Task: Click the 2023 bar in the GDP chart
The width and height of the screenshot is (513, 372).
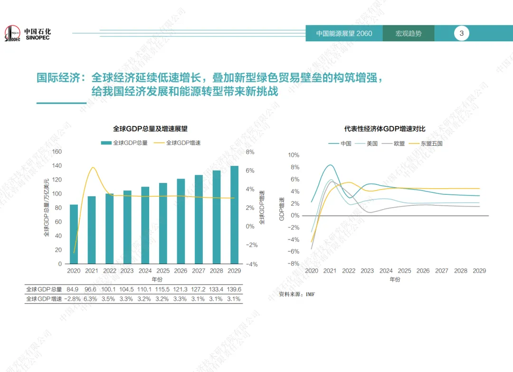Action: (x=127, y=227)
